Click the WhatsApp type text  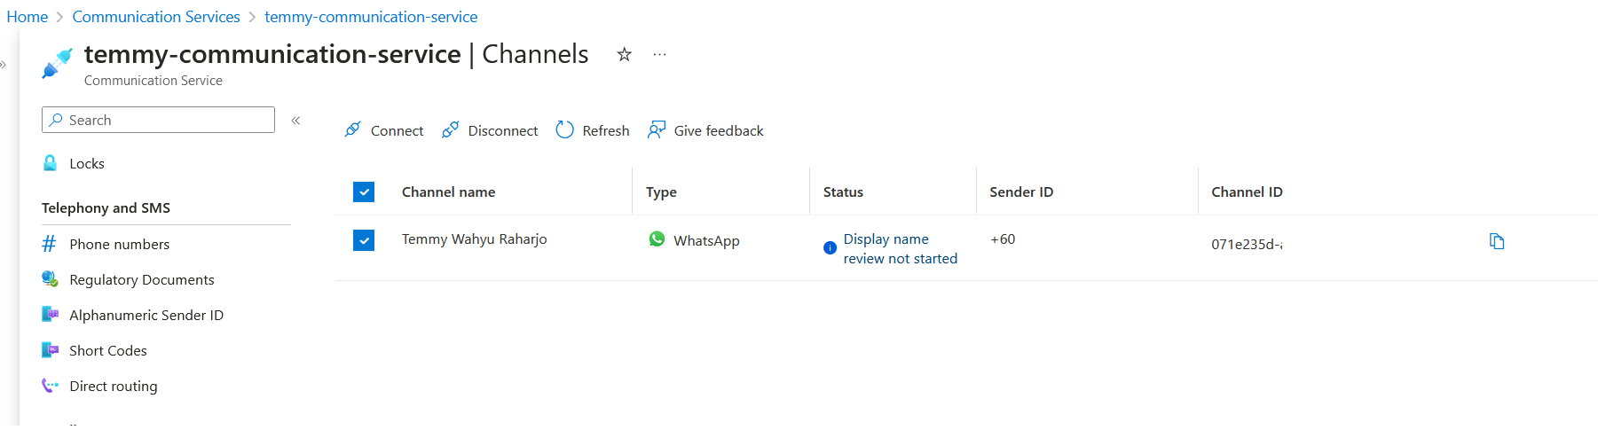[x=706, y=240]
